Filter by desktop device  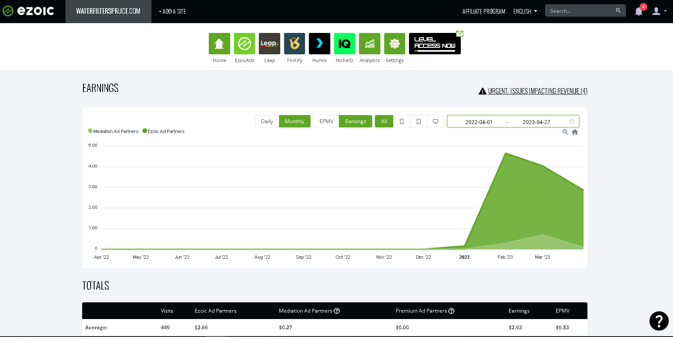click(x=436, y=121)
